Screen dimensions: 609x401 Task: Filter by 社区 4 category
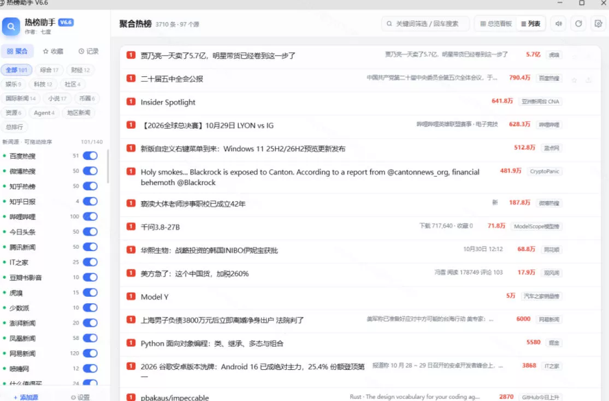[x=73, y=84]
